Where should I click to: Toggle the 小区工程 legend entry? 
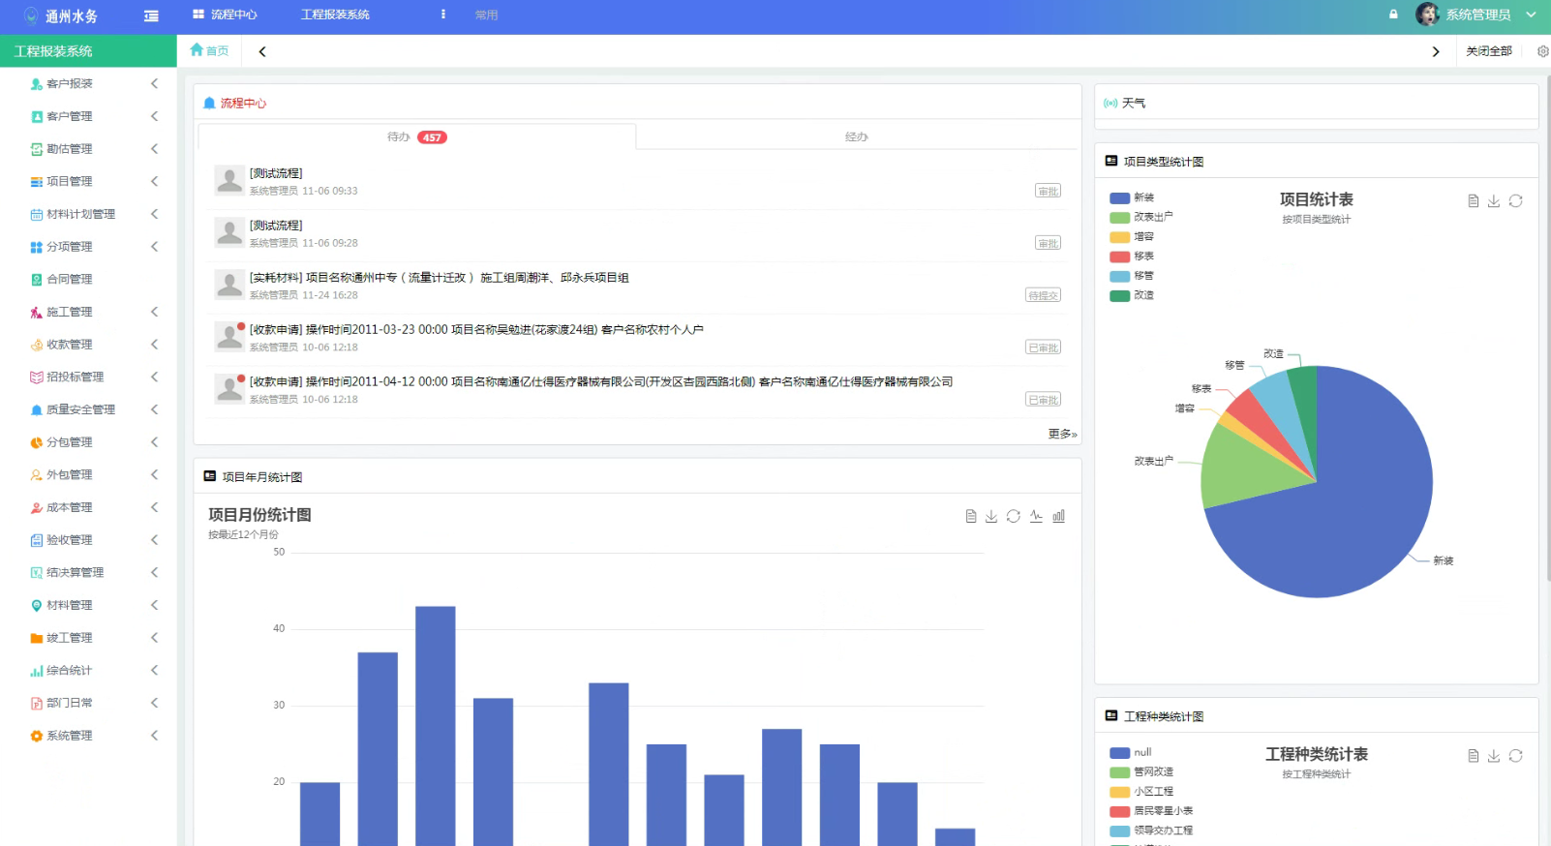[1141, 792]
